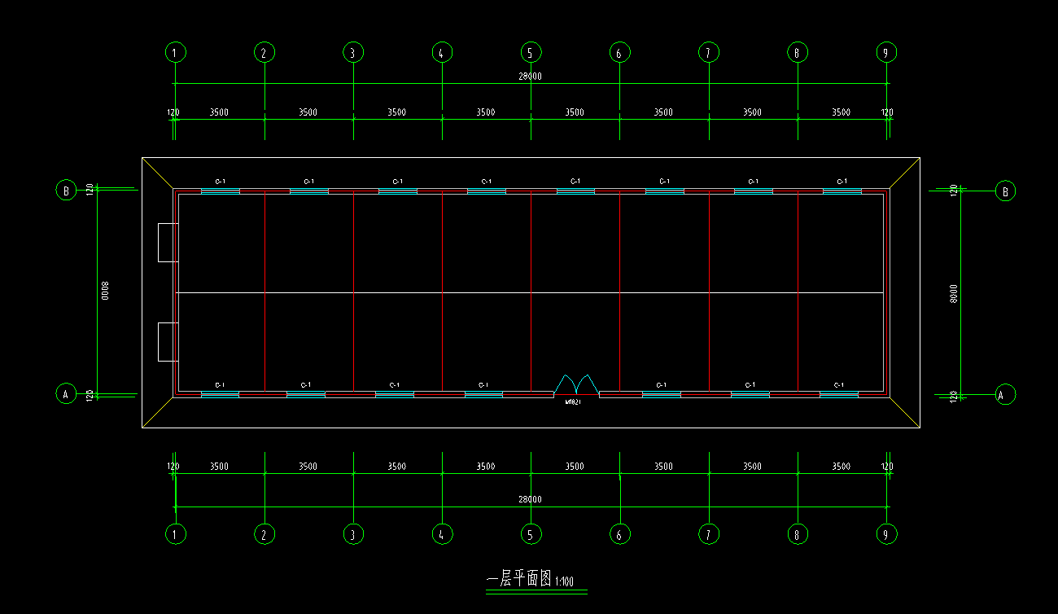Select the 8000 dimension text on the left
1058x614 pixels.
pos(104,291)
